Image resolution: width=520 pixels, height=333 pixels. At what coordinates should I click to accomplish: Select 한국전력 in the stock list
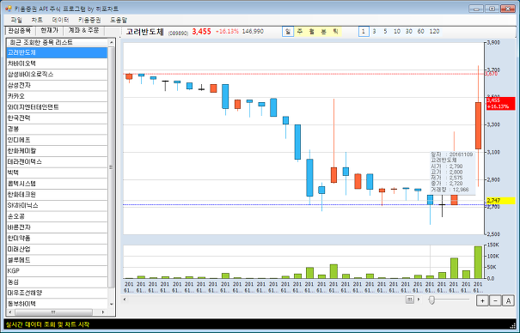click(x=57, y=118)
